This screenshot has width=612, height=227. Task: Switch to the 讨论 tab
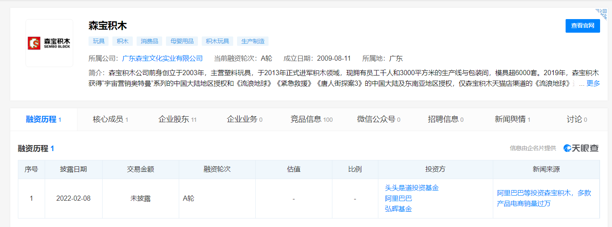pos(577,119)
